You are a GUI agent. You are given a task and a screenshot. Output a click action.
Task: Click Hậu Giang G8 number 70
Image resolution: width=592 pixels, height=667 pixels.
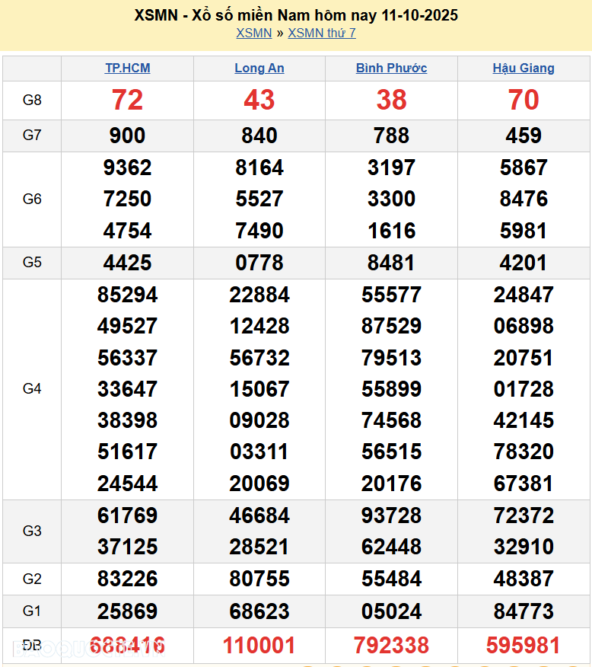(x=524, y=100)
